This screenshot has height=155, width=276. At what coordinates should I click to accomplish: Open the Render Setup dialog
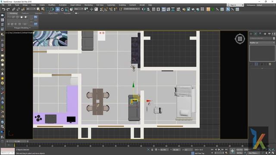point(184,9)
